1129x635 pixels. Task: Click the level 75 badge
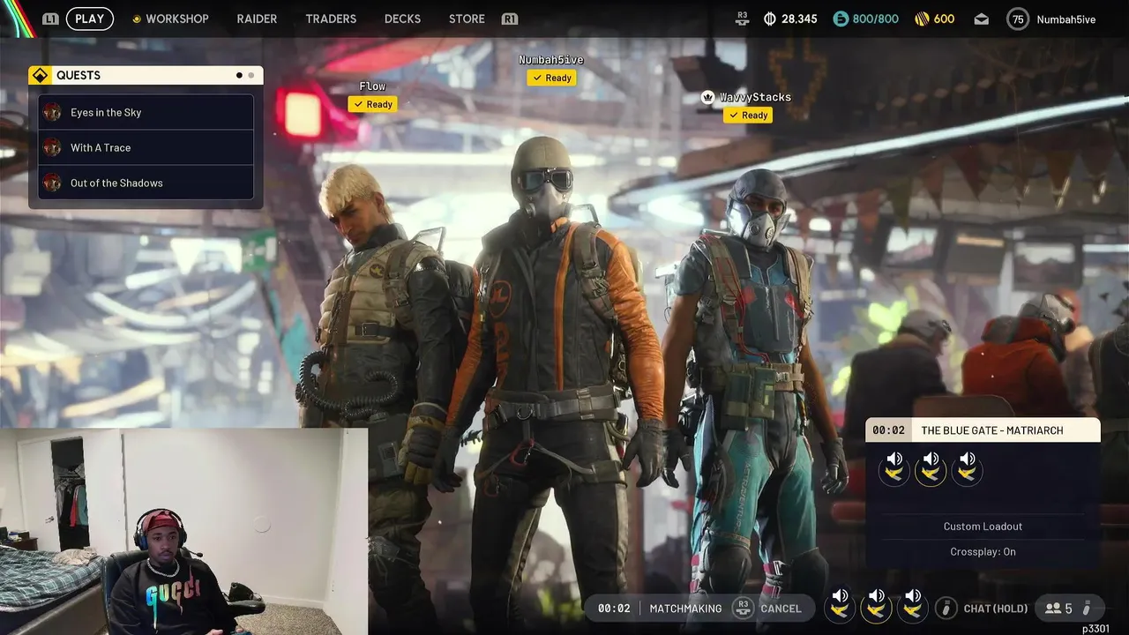[1018, 19]
